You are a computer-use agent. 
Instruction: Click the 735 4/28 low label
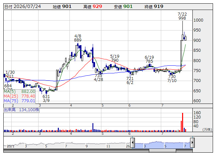[x=98, y=78]
